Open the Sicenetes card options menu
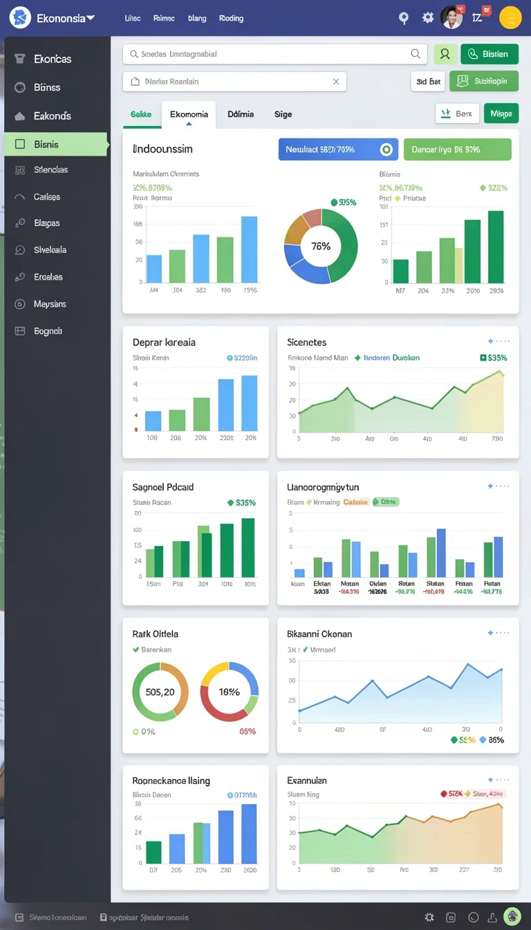The width and height of the screenshot is (531, 930). click(499, 341)
